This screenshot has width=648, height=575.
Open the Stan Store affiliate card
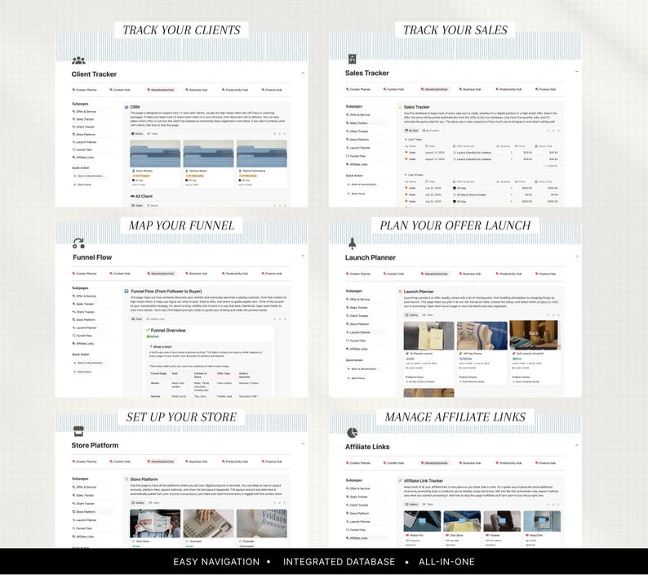tap(462, 528)
